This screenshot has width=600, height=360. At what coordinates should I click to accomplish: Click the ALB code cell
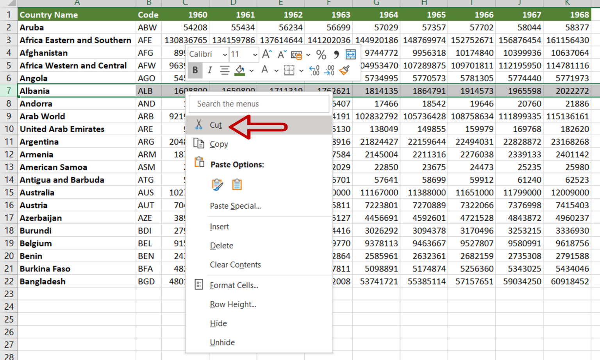148,91
